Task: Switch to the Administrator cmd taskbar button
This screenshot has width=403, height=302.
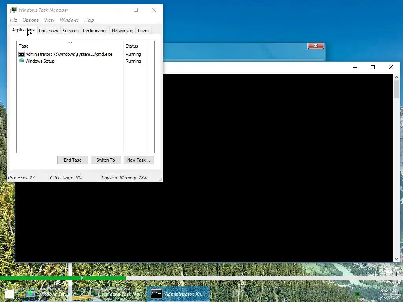Action: 178,294
